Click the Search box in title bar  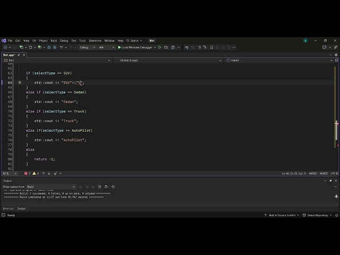pos(134,40)
